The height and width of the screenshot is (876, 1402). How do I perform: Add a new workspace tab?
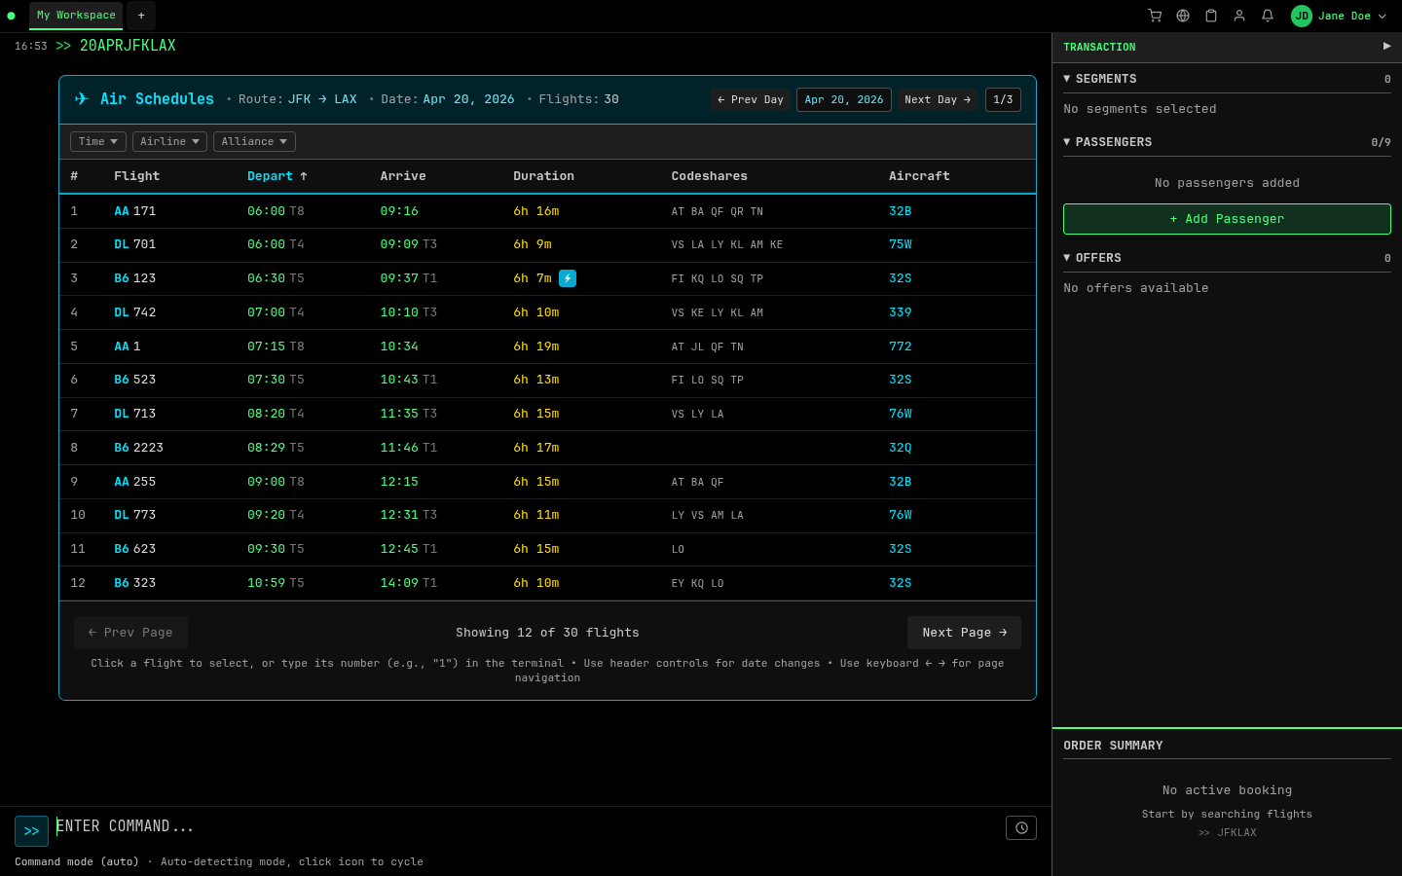(x=141, y=16)
